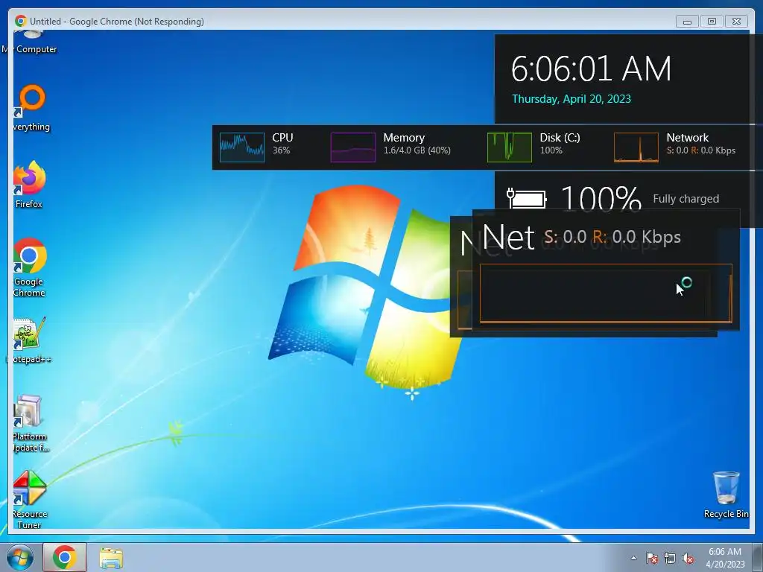
Task: Open the Platform Update desktop icon
Action: tap(30, 424)
